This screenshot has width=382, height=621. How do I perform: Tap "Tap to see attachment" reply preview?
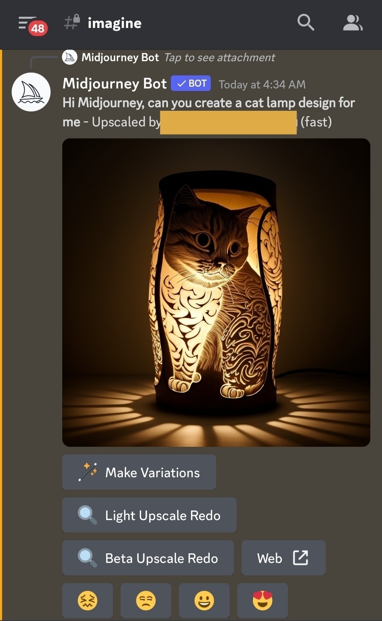pyautogui.click(x=219, y=57)
